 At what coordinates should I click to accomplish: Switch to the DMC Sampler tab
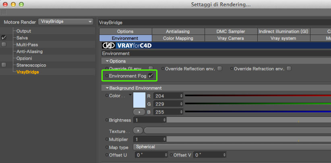coord(231,31)
